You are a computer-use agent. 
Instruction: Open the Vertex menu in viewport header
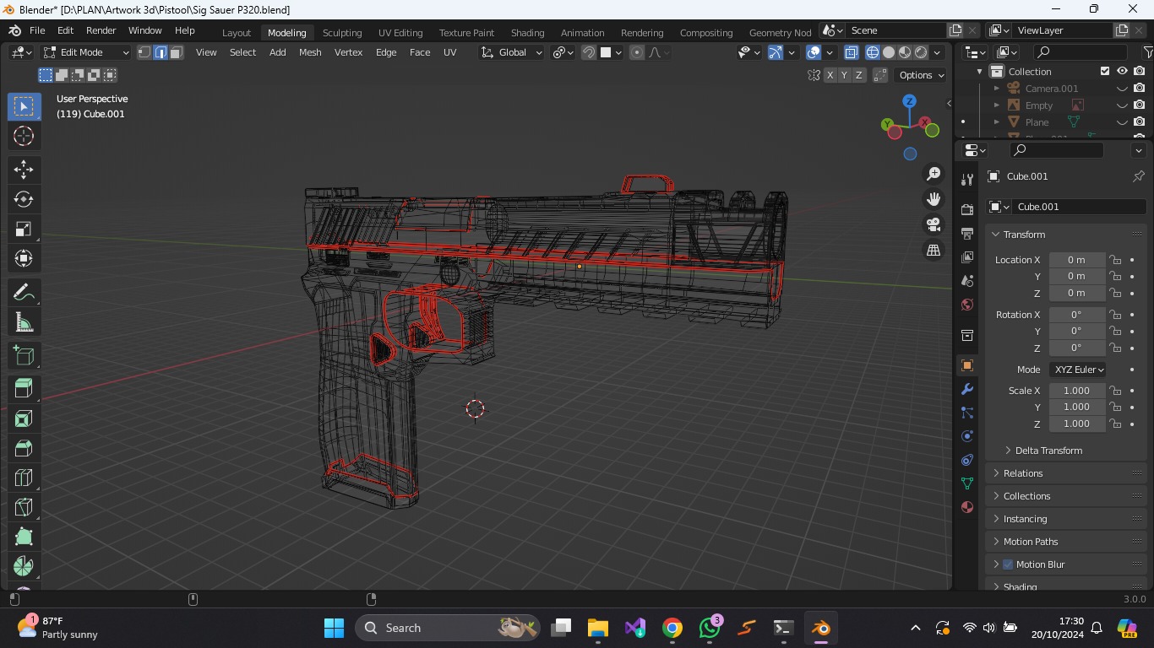348,52
